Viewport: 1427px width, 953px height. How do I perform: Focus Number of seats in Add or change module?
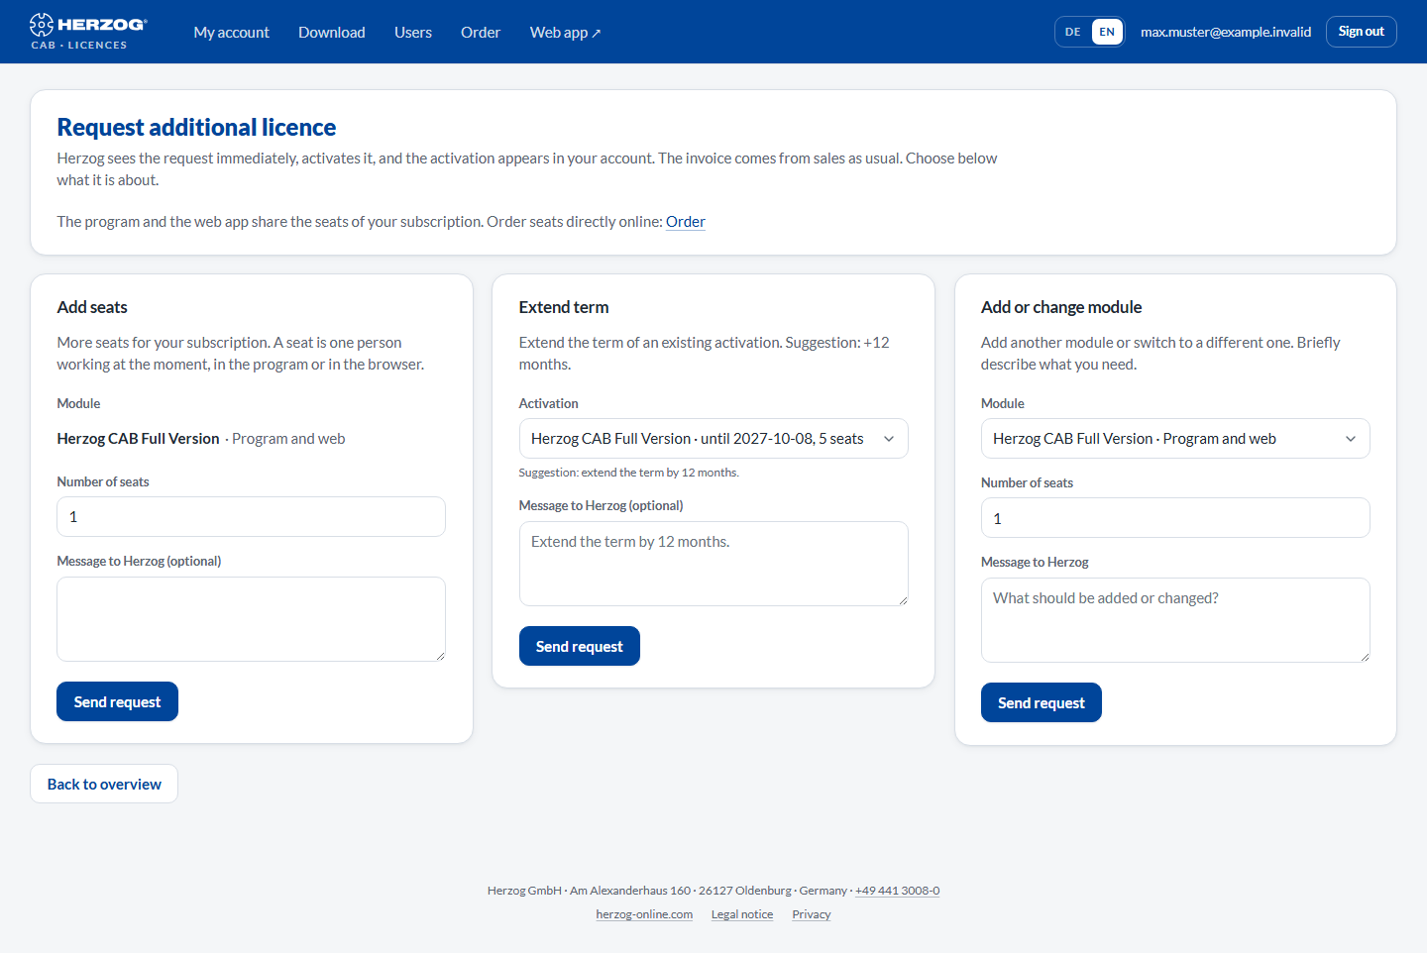pyautogui.click(x=1175, y=518)
